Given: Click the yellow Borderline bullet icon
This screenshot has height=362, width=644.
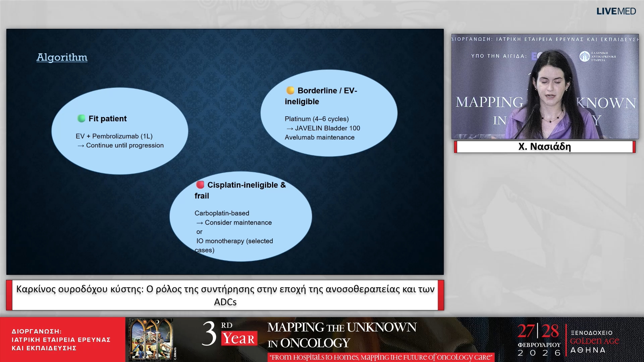Looking at the screenshot, I should click(x=290, y=90).
